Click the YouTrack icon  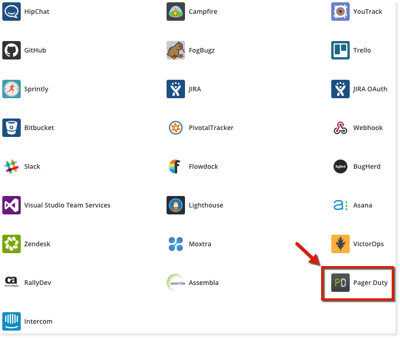coord(340,12)
